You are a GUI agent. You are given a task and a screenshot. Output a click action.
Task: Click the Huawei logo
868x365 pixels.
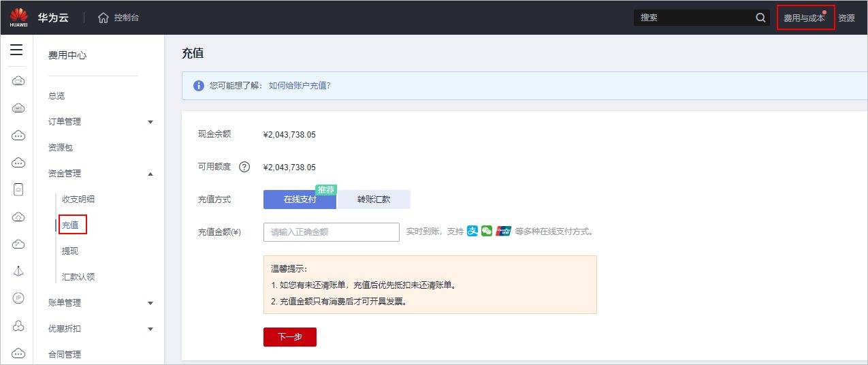(18, 17)
